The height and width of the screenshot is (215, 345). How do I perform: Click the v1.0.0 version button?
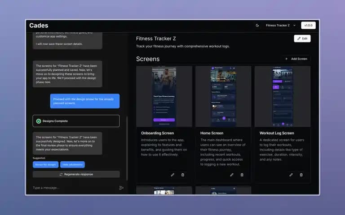click(308, 26)
